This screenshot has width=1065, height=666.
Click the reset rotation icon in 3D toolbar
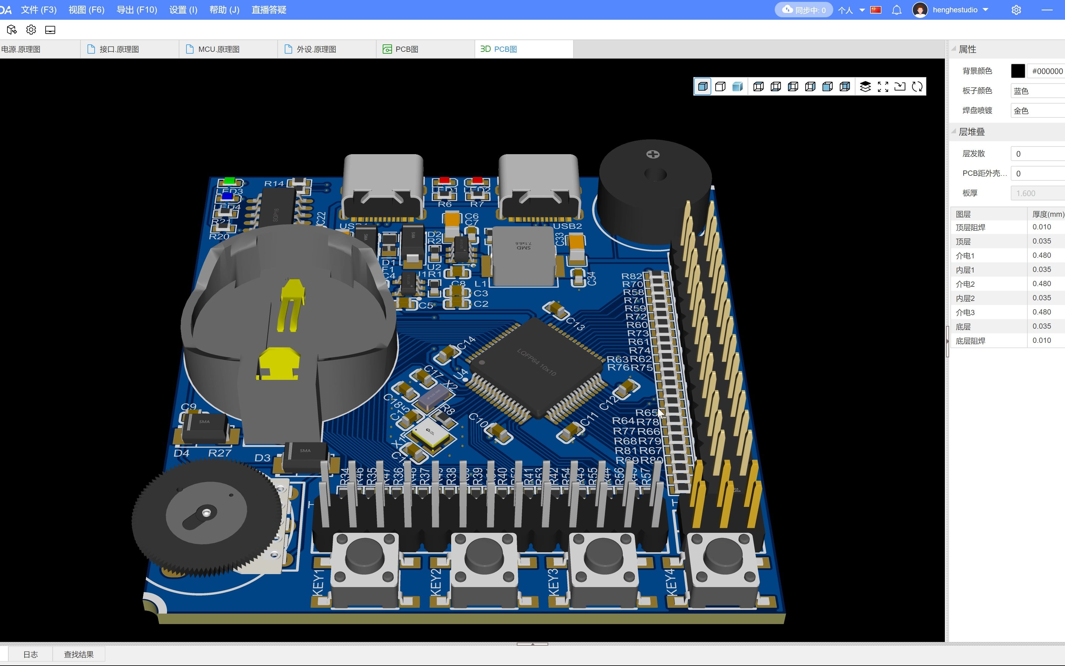(x=918, y=86)
